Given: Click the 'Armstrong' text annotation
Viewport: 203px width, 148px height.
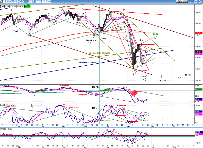Looking at the screenshot, I should [91, 40].
